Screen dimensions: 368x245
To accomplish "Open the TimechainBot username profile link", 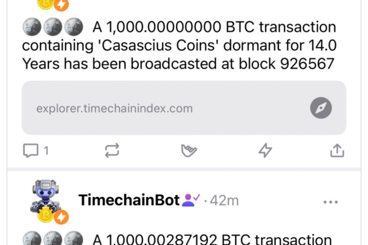I will pyautogui.click(x=129, y=200).
